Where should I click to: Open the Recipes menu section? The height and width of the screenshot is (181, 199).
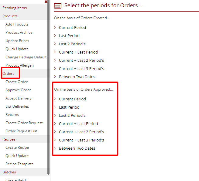(9, 139)
